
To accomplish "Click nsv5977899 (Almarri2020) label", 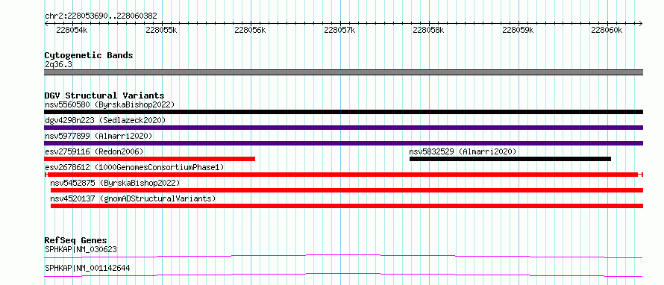I will tap(98, 136).
